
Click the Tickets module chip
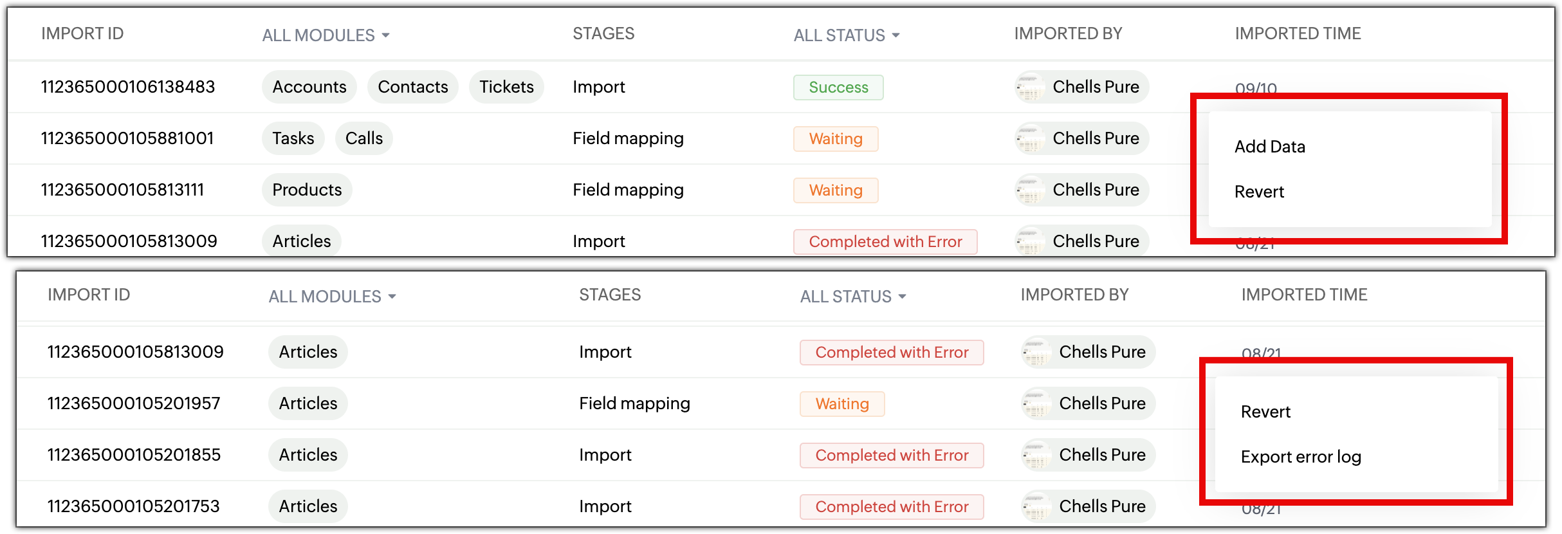[x=506, y=86]
